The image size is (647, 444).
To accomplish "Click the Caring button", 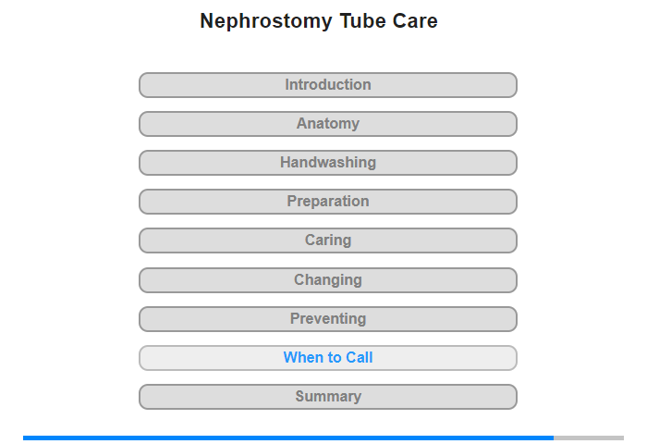I will [x=328, y=240].
